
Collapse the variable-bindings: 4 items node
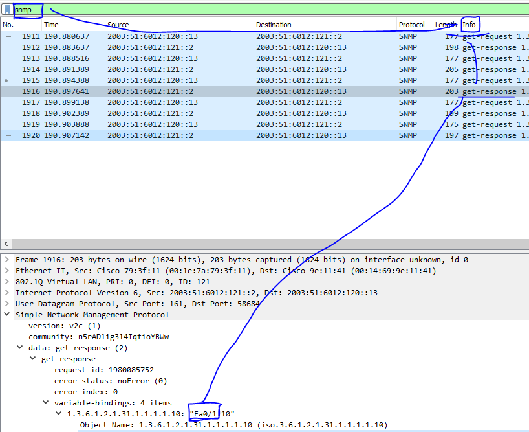[45, 403]
